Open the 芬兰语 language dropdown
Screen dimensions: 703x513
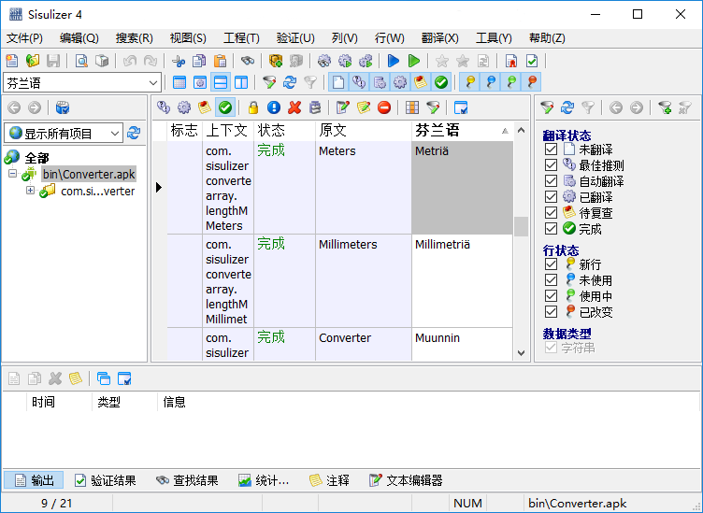tap(153, 83)
